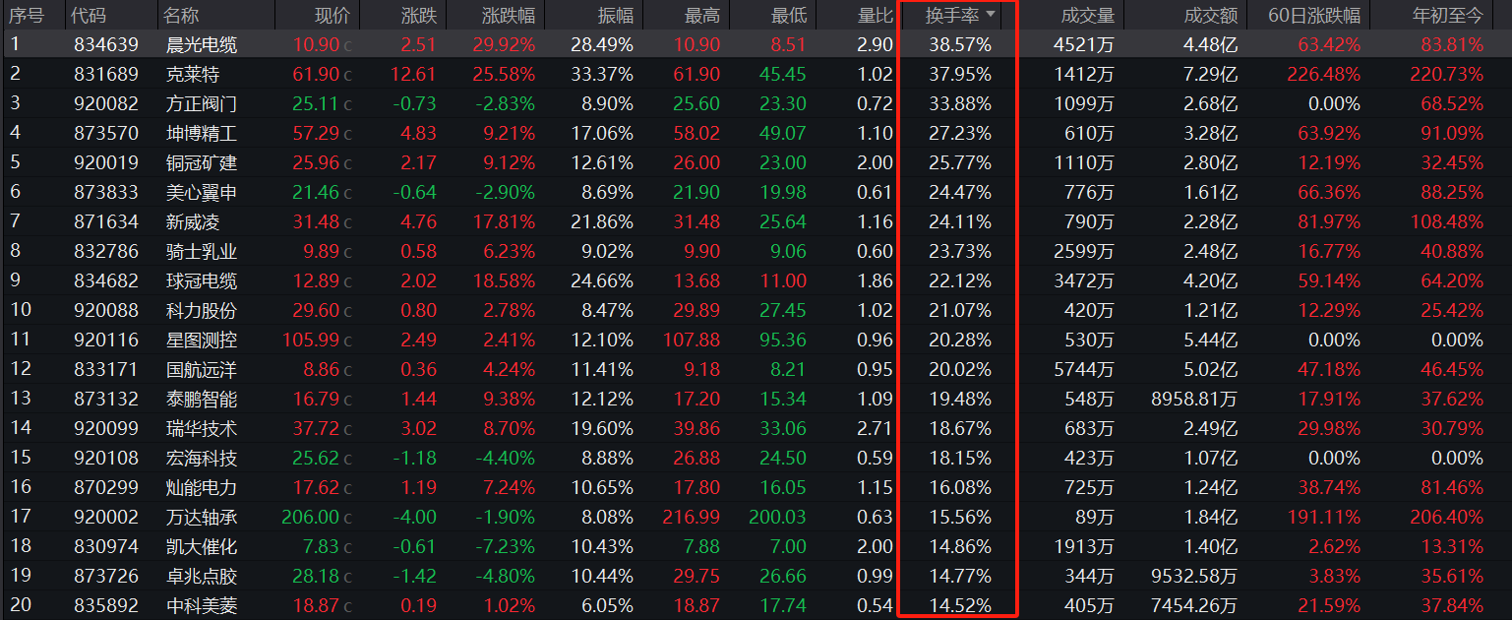Select the 206.00 price cell
This screenshot has width=1512, height=620.
click(310, 517)
